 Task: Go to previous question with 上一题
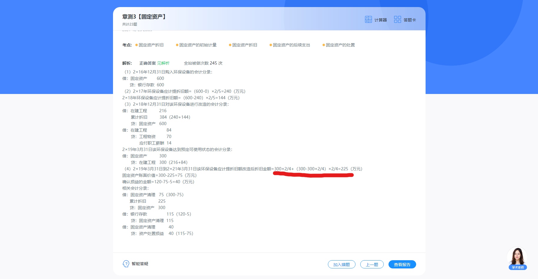[x=372, y=265]
